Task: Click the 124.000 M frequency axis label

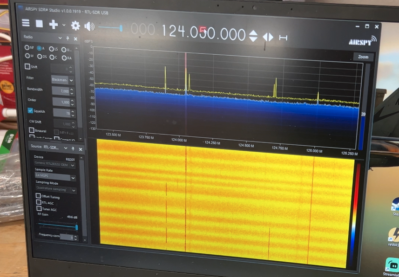Action: pos(179,140)
